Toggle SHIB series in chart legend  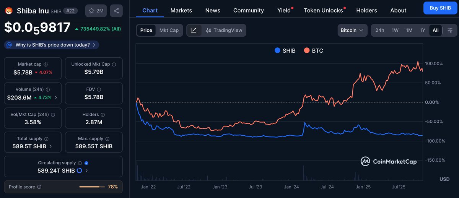click(285, 50)
